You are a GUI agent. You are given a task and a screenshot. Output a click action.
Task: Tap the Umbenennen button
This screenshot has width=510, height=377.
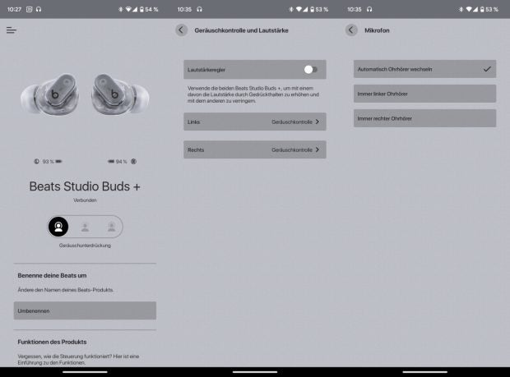(x=85, y=310)
